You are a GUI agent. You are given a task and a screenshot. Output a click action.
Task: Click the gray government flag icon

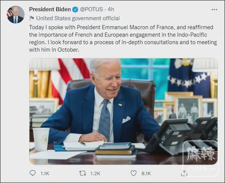pyautogui.click(x=32, y=18)
